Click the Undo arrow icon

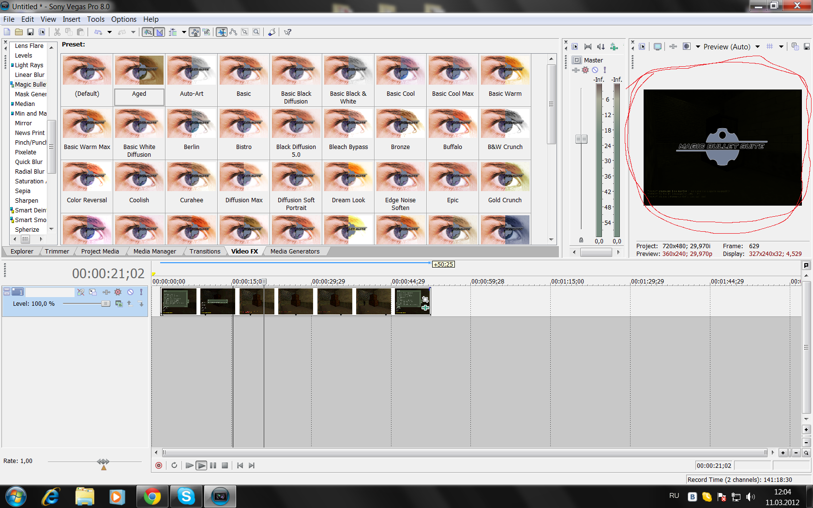[x=98, y=32]
